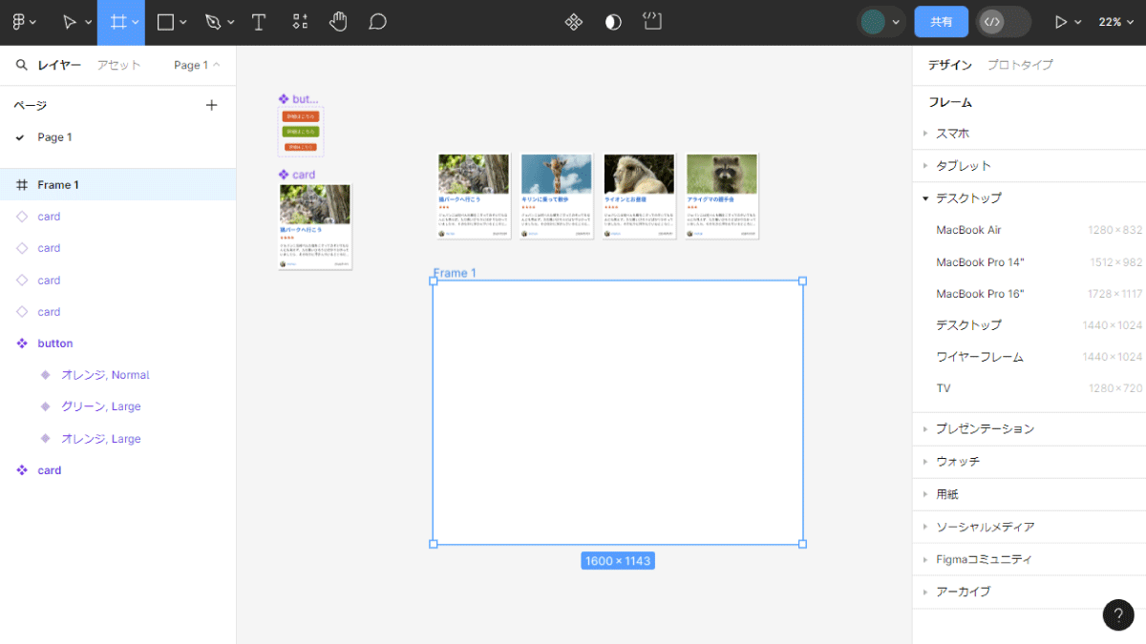Click the code-bracket frame icon in top center
Viewport: 1146px width, 644px height.
pyautogui.click(x=652, y=21)
